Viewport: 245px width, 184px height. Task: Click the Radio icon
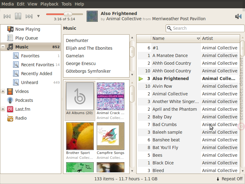point(10,118)
